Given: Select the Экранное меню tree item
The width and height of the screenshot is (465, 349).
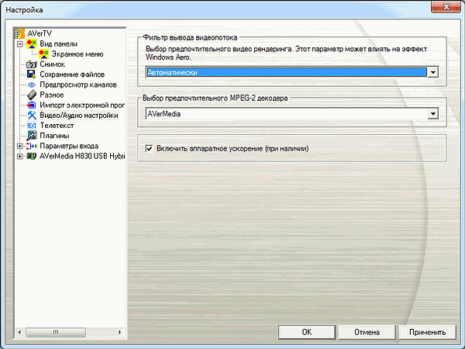Looking at the screenshot, I should (x=77, y=54).
